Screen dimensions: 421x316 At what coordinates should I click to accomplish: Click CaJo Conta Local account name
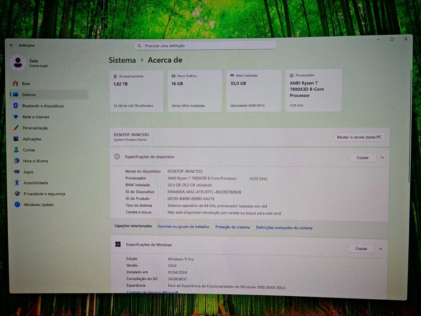coord(38,63)
